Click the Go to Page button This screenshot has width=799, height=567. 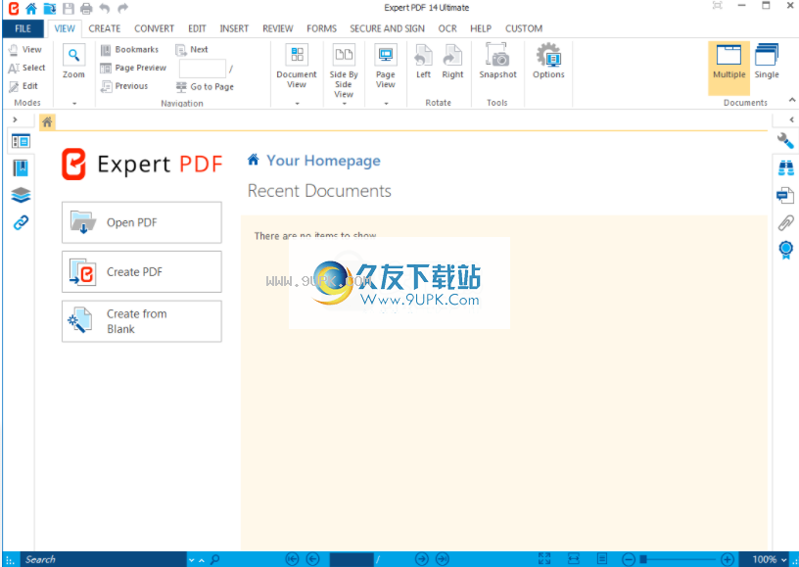(x=205, y=86)
